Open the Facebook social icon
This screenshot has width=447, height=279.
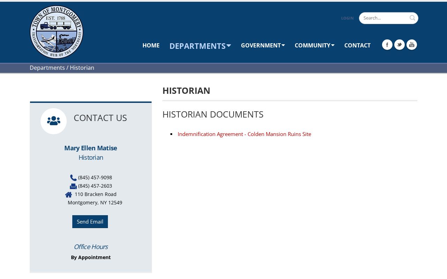(x=387, y=45)
